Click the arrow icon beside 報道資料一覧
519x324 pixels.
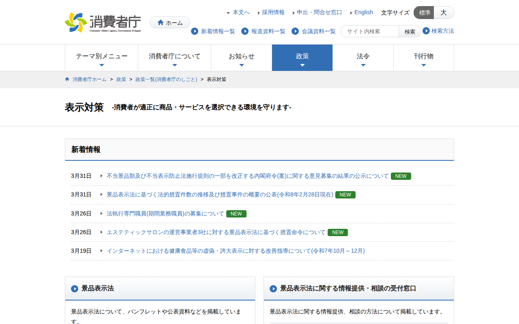click(x=245, y=31)
